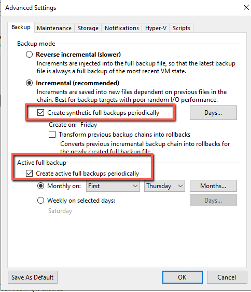251x292 pixels.
Task: Toggle Create active full backups periodically
Action: click(29, 173)
